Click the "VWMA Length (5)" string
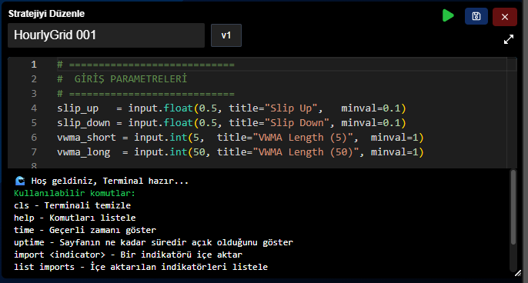The width and height of the screenshot is (528, 283). pyautogui.click(x=302, y=138)
